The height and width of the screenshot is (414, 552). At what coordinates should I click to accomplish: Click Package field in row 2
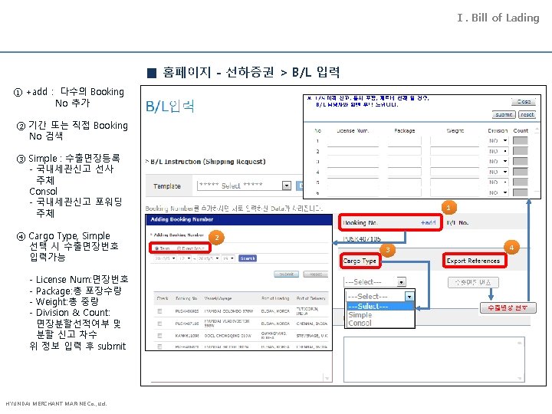(405, 151)
